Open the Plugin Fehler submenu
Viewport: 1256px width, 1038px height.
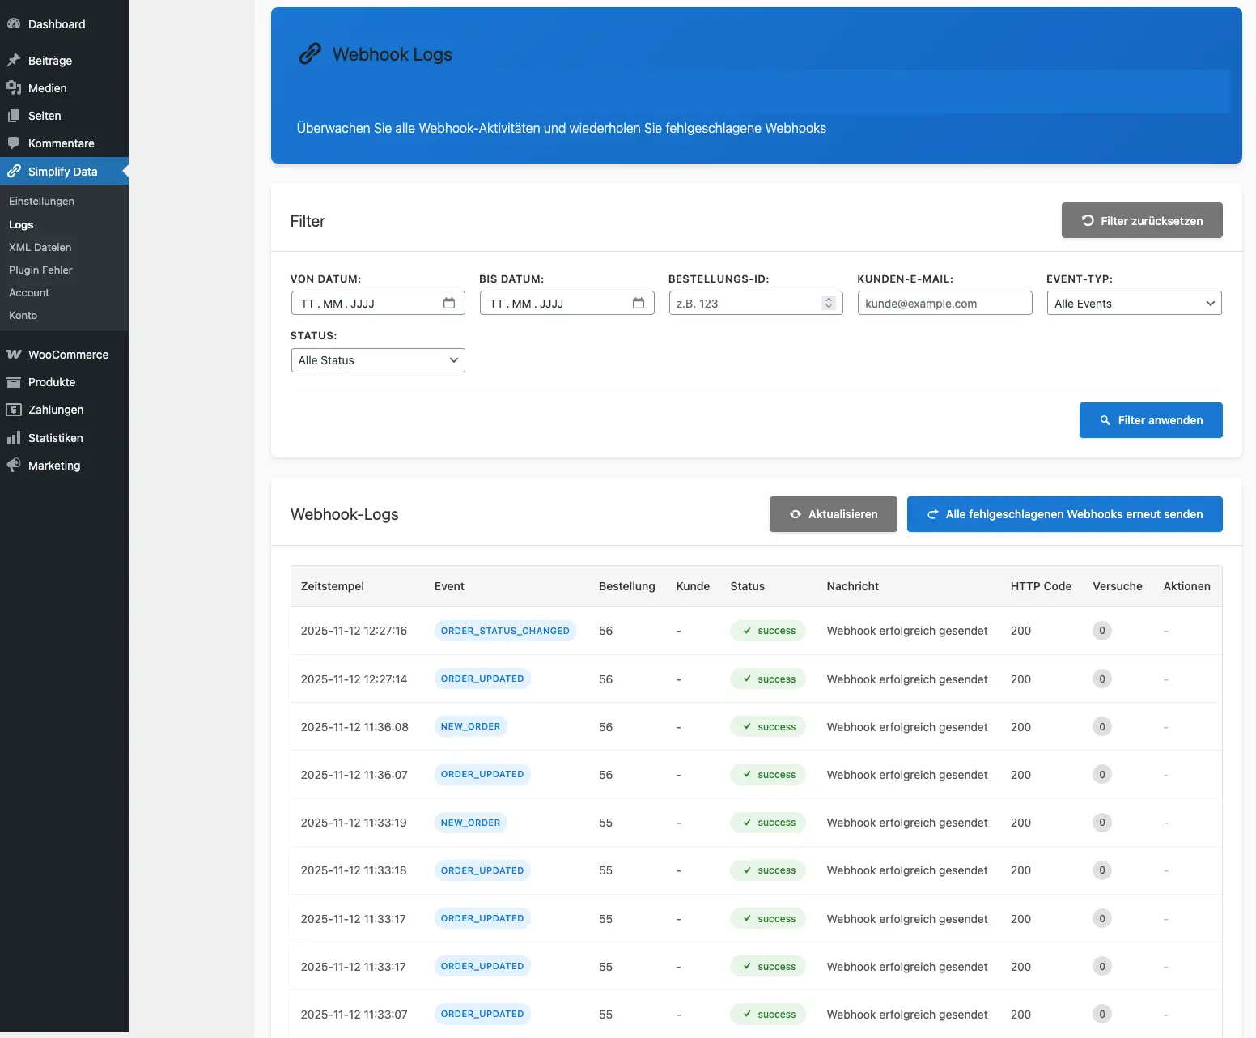[x=40, y=270]
